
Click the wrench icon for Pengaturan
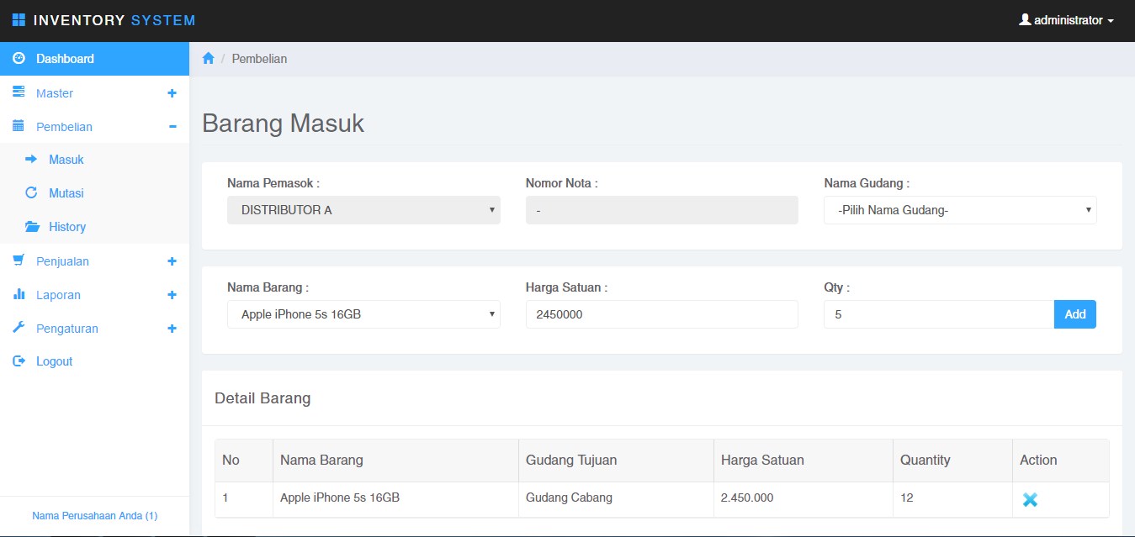point(19,328)
